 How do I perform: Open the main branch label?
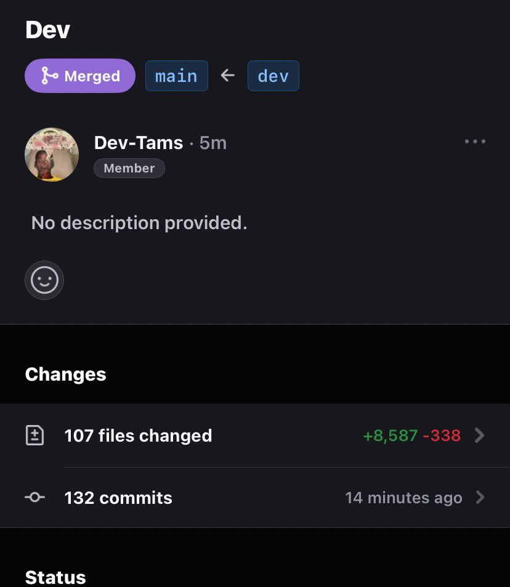click(176, 76)
